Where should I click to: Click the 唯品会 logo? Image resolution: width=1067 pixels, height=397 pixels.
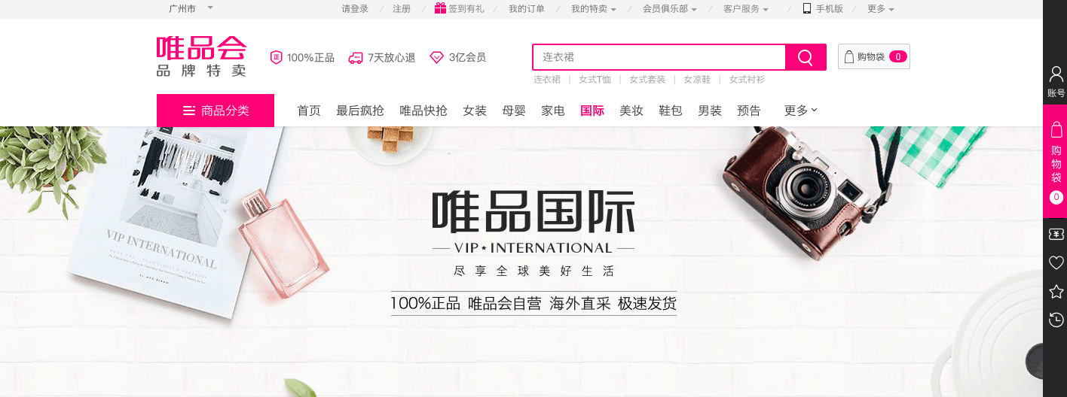(x=202, y=56)
